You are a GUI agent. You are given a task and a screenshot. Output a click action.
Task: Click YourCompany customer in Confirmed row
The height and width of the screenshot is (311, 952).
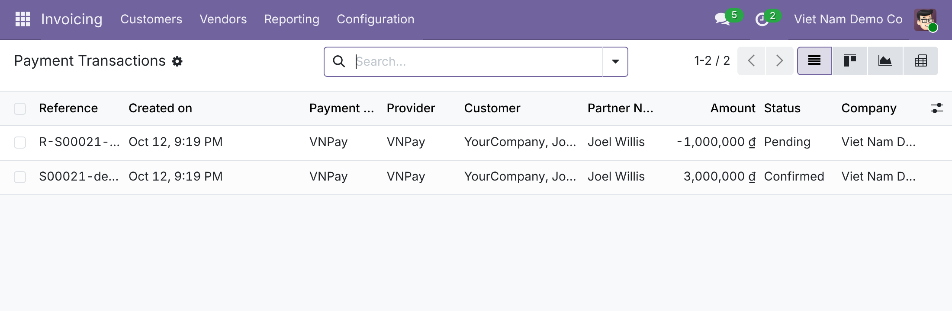pos(520,176)
